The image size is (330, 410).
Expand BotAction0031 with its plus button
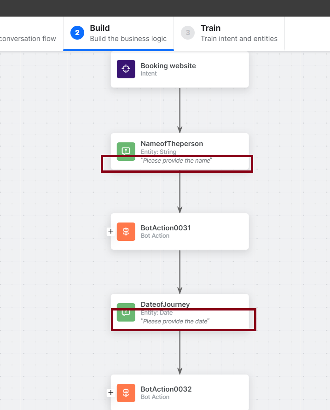[x=110, y=231]
